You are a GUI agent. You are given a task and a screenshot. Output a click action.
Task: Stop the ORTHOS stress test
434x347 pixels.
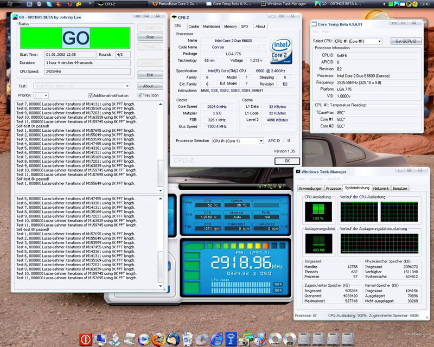coord(150,37)
